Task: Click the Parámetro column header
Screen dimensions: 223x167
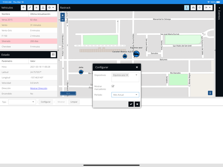Action: (14, 61)
